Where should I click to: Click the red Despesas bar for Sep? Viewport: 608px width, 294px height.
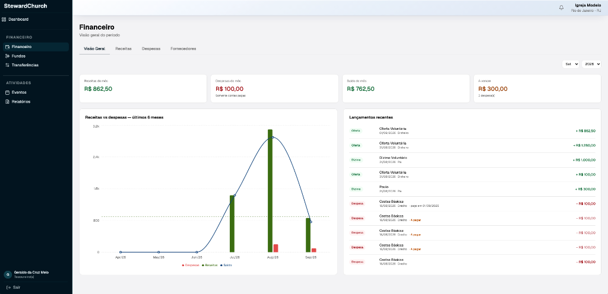point(313,250)
